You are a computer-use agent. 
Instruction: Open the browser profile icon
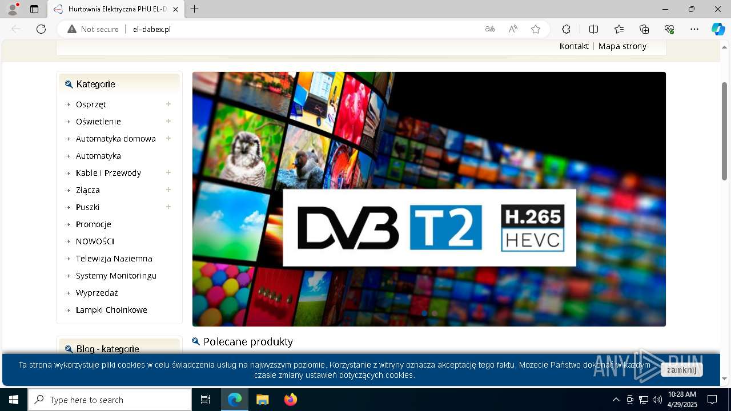click(x=12, y=9)
